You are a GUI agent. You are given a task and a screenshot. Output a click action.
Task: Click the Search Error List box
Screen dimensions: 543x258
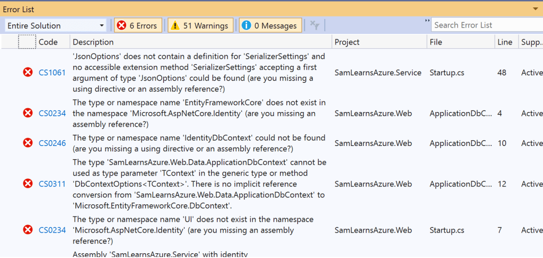[x=485, y=25]
